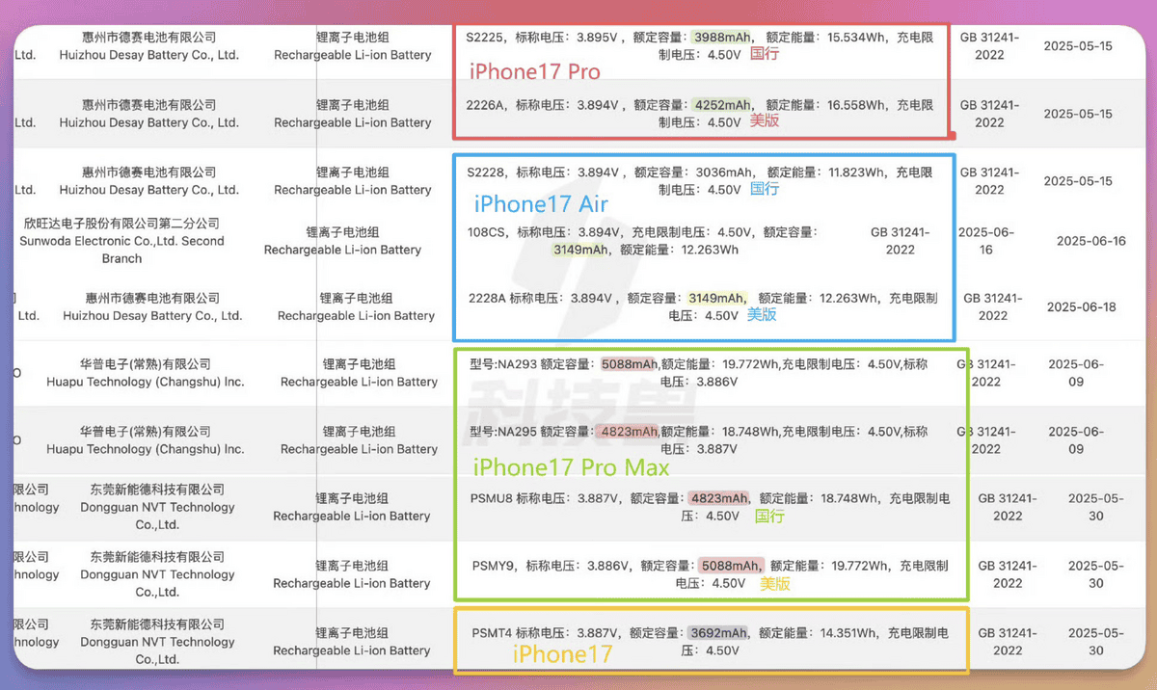Screen dimensions: 1157x690
Task: Select "4823mAh" in the NA295 row
Action: pyautogui.click(x=630, y=432)
